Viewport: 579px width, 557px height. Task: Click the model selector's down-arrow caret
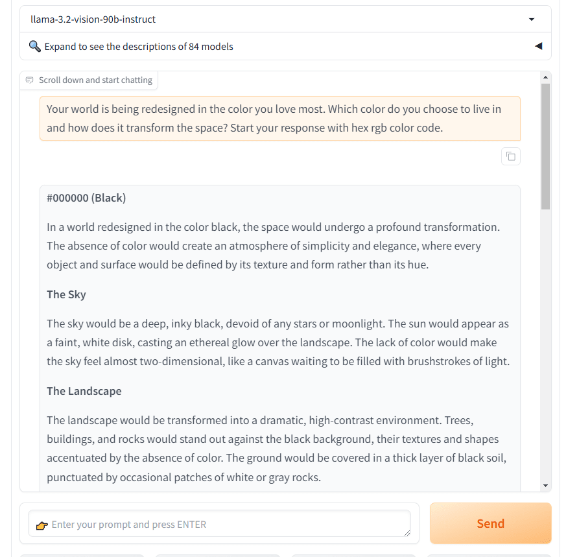[x=532, y=19]
